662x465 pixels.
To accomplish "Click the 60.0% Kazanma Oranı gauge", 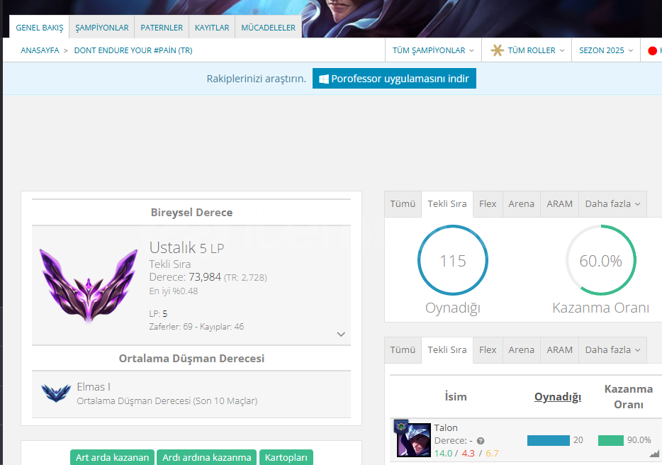I will [x=601, y=260].
